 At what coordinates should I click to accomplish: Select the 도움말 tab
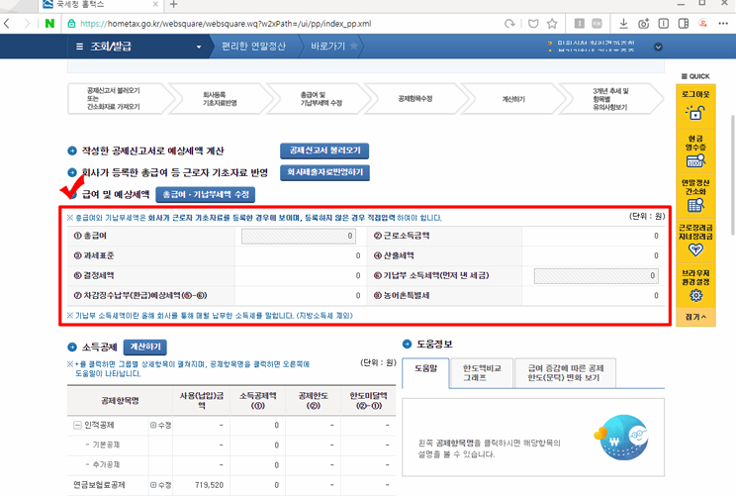[x=426, y=371]
